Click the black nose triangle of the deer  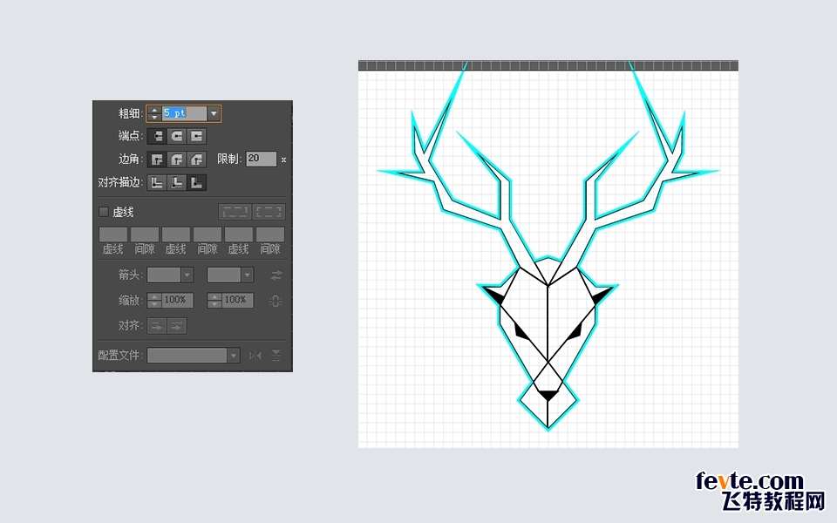click(548, 396)
